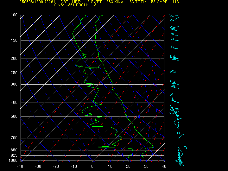Click the BRCH: label
The image size is (228, 171).
tap(82, 5)
